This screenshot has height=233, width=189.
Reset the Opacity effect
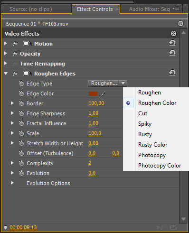click(172, 53)
